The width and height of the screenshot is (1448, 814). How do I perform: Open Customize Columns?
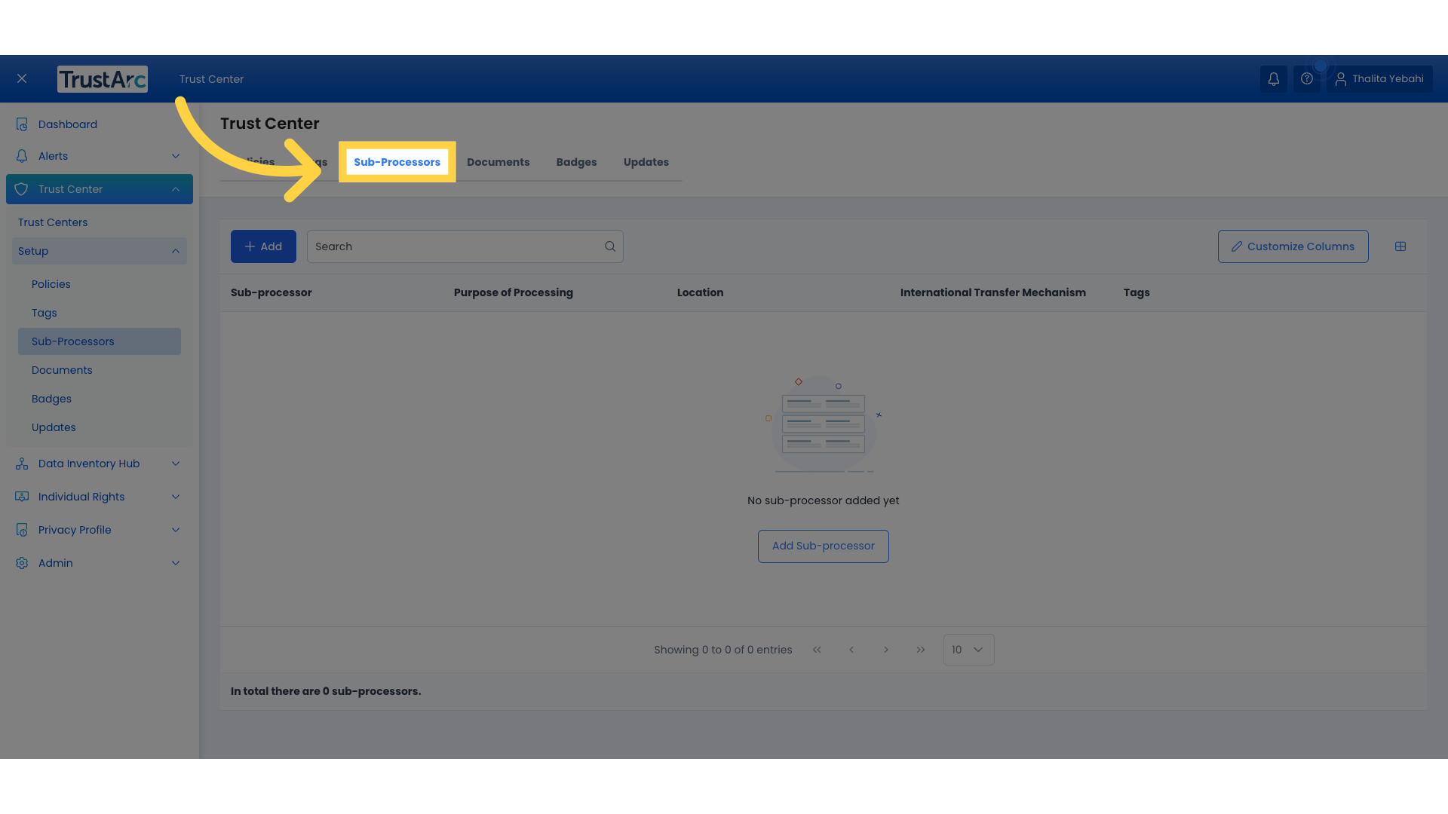coord(1293,246)
